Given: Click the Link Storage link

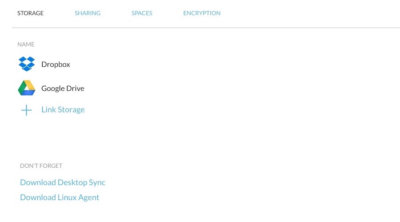Looking at the screenshot, I should 63,109.
